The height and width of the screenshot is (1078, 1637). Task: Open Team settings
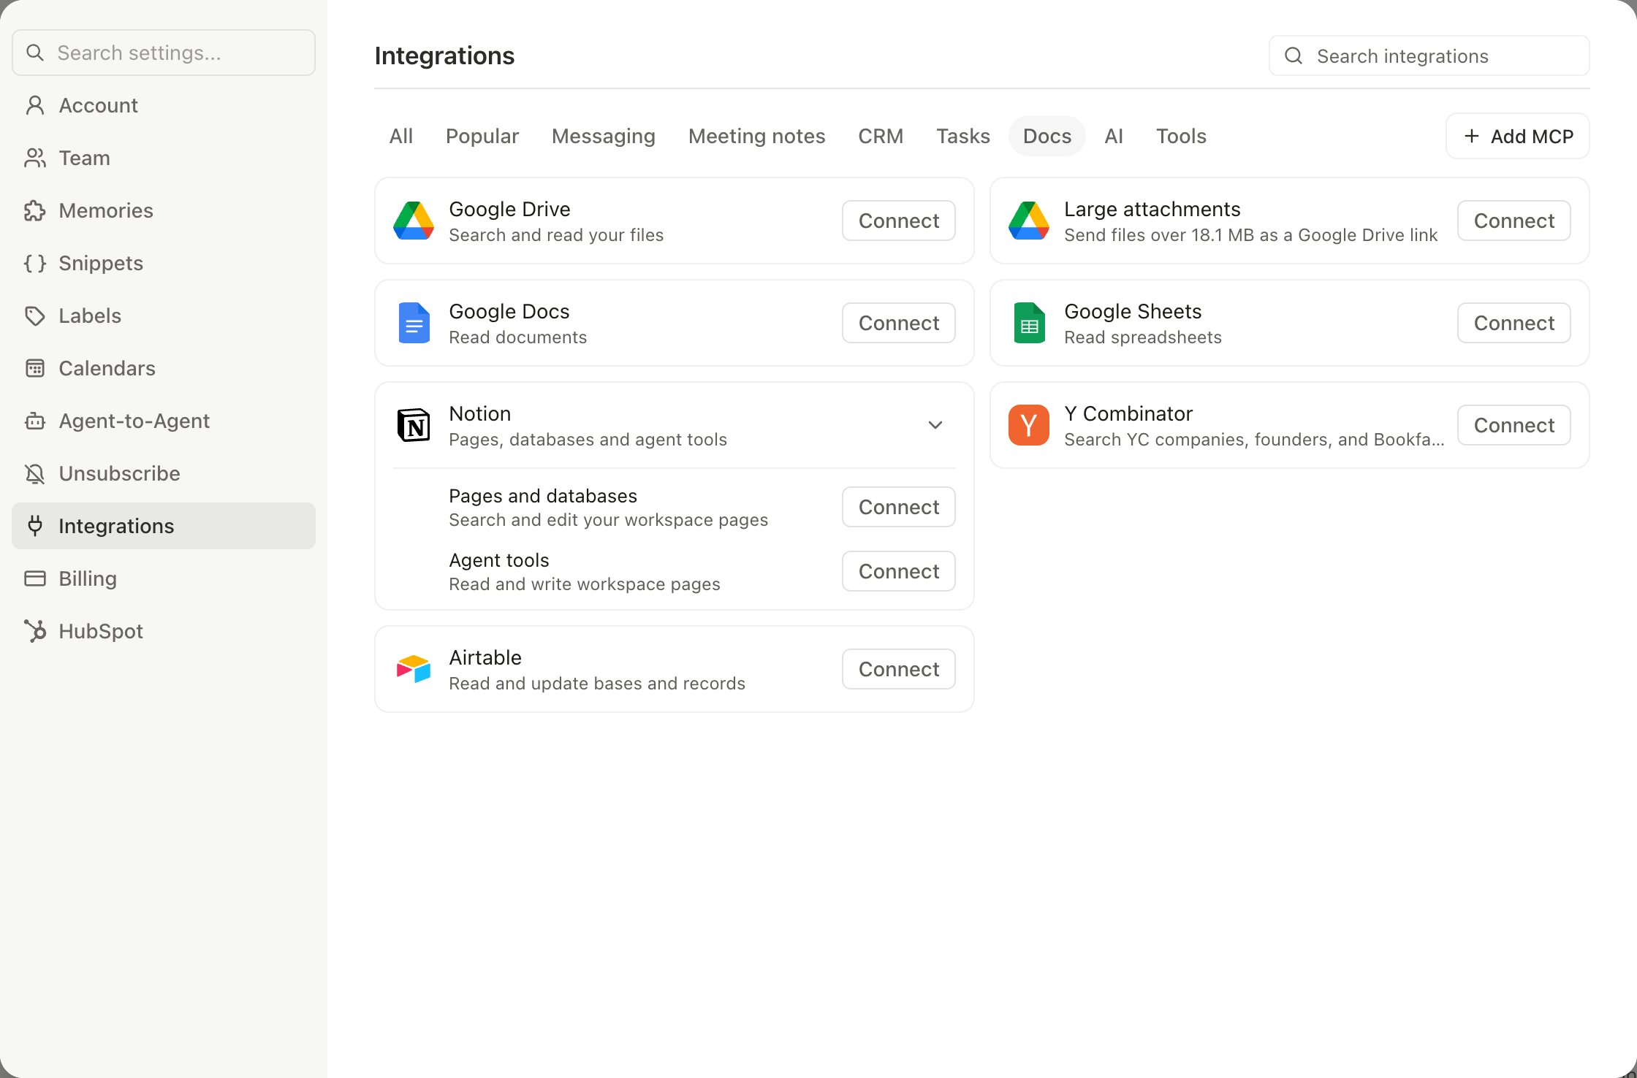[x=164, y=158]
